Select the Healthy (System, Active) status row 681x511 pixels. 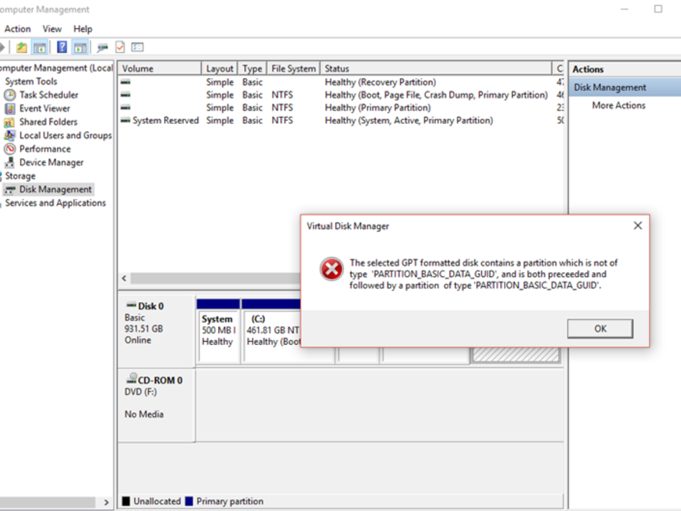340,120
